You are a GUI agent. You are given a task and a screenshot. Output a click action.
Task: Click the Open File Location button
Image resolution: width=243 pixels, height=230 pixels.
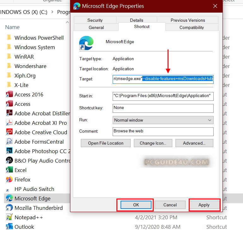tap(105, 143)
